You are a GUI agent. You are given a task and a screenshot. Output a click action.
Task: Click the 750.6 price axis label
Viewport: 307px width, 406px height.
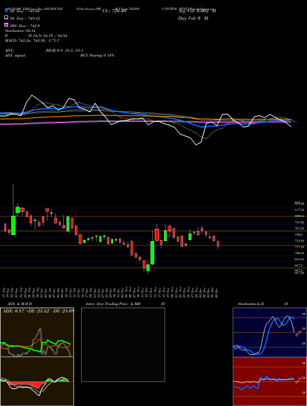click(x=298, y=234)
